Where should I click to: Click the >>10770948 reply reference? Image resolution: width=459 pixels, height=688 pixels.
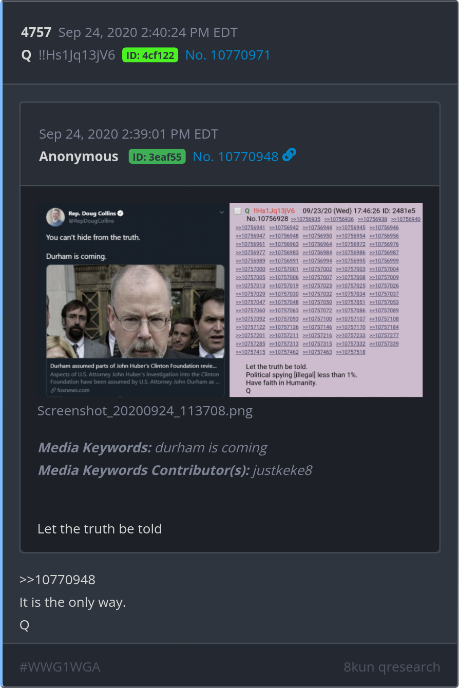tap(58, 580)
